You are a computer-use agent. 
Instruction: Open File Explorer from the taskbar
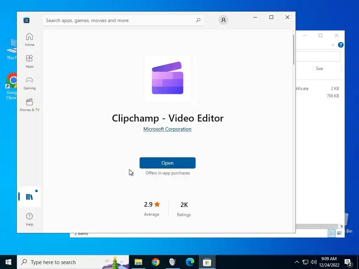point(138,262)
